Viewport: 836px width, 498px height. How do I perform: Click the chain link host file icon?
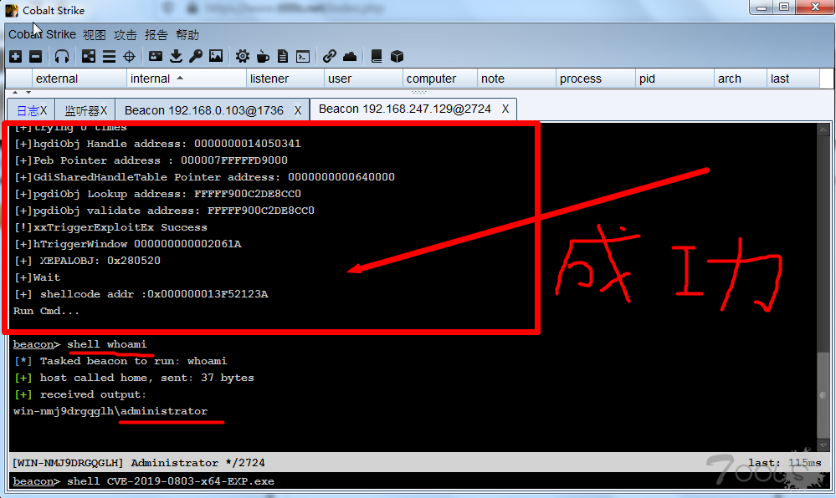click(x=330, y=56)
